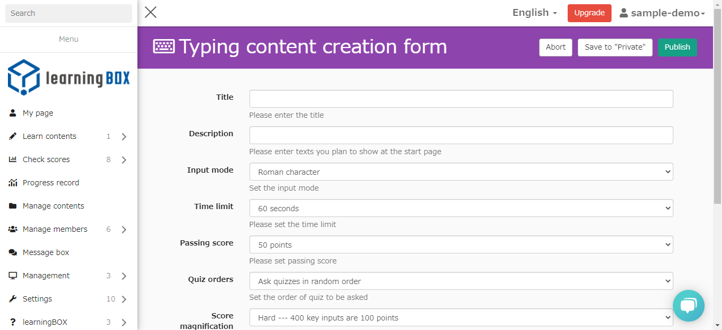722x330 pixels.
Task: Open the Passing score dropdown
Action: pyautogui.click(x=461, y=244)
